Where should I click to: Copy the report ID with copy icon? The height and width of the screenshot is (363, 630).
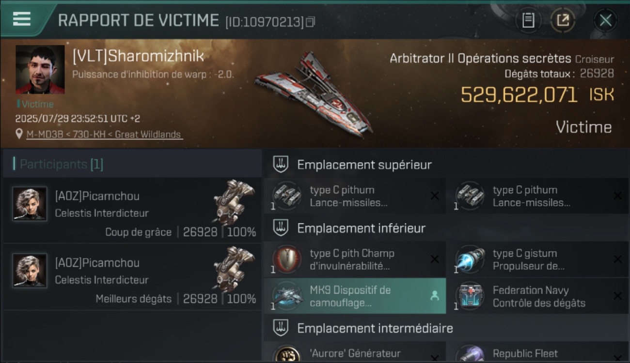[x=311, y=21]
